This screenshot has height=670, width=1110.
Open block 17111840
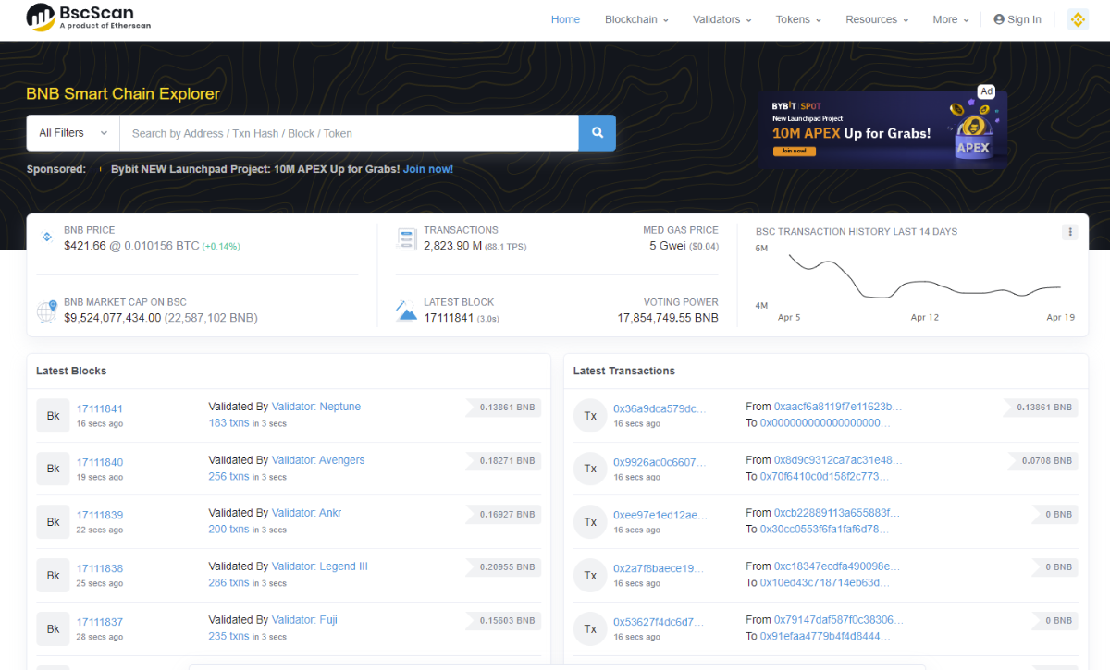[x=100, y=462]
